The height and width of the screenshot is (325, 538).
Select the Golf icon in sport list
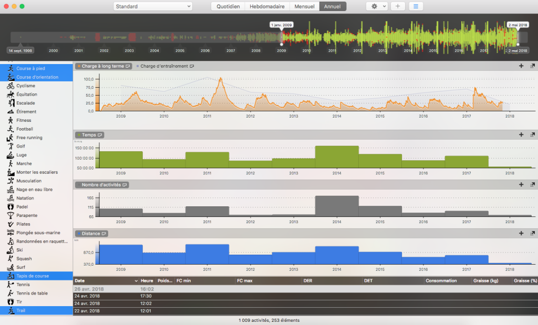click(11, 146)
